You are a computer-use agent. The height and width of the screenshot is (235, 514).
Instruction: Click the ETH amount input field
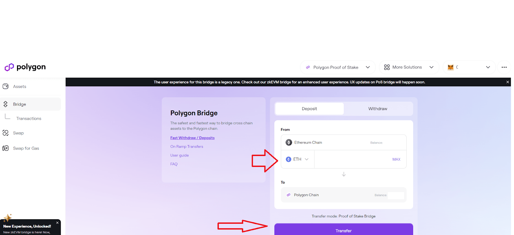tap(352, 159)
